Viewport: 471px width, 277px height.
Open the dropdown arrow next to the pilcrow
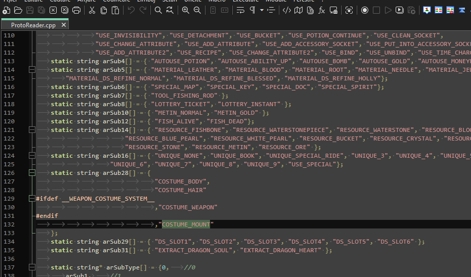coord(262,11)
